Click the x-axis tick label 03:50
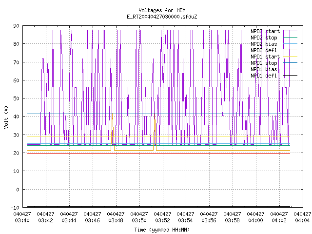 click(x=139, y=220)
